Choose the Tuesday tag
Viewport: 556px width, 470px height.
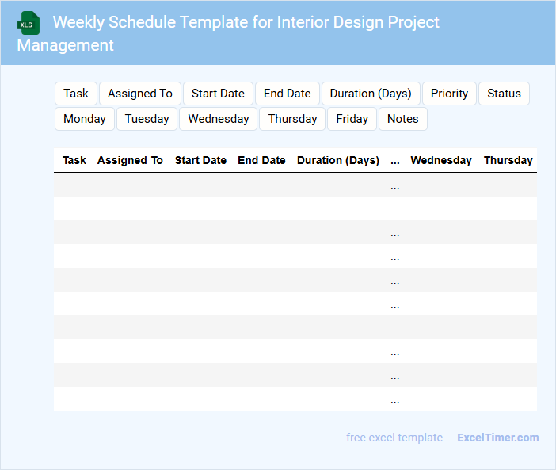[x=147, y=119]
